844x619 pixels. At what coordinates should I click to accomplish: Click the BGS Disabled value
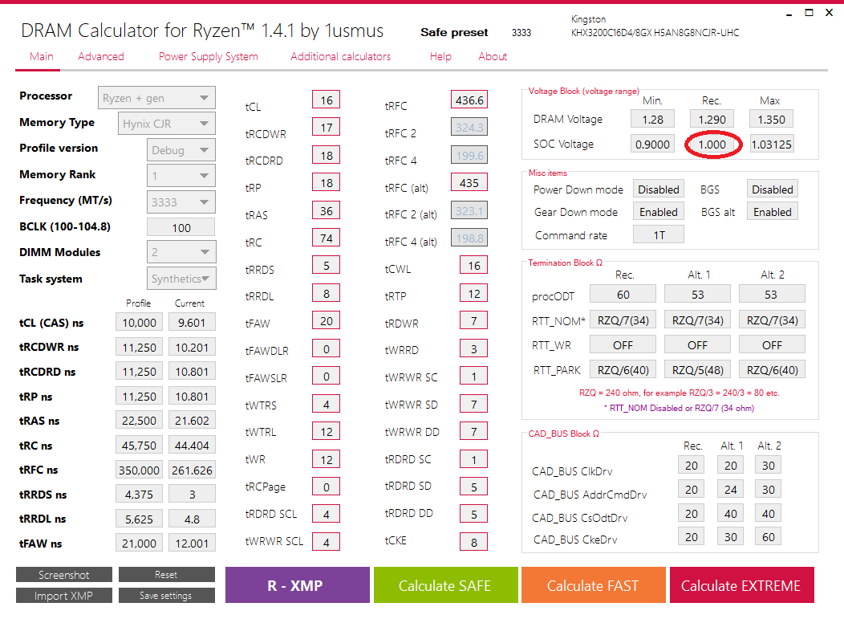click(x=773, y=189)
